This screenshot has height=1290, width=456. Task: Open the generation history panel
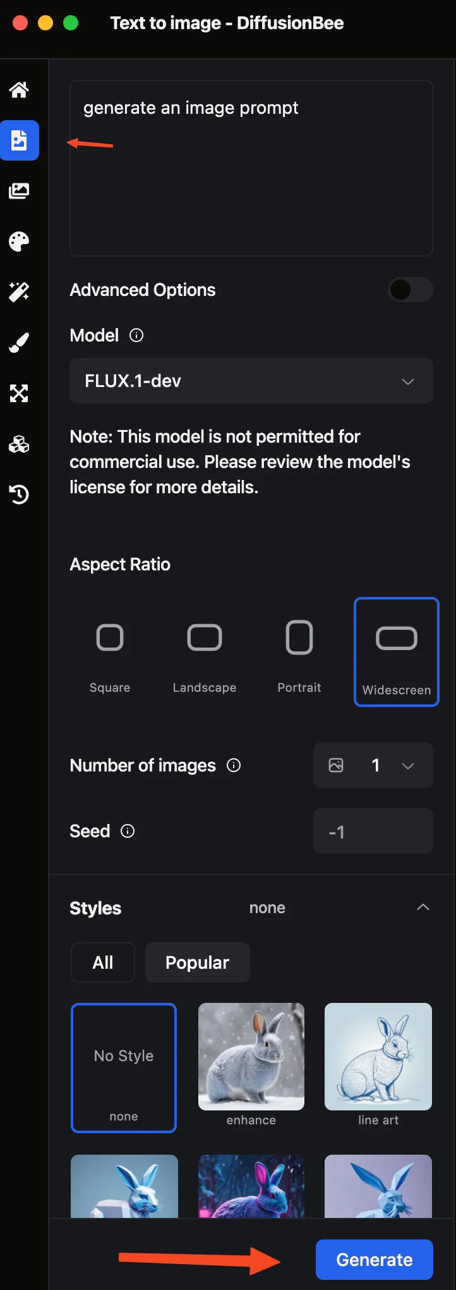pos(19,494)
